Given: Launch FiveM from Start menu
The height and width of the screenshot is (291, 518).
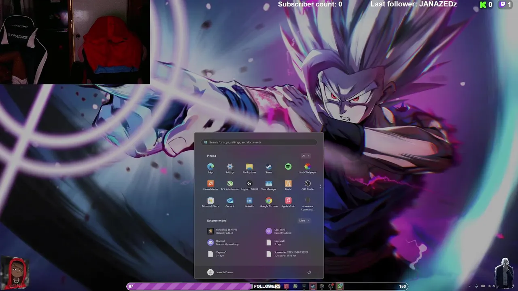Looking at the screenshot, I should click(x=288, y=185).
